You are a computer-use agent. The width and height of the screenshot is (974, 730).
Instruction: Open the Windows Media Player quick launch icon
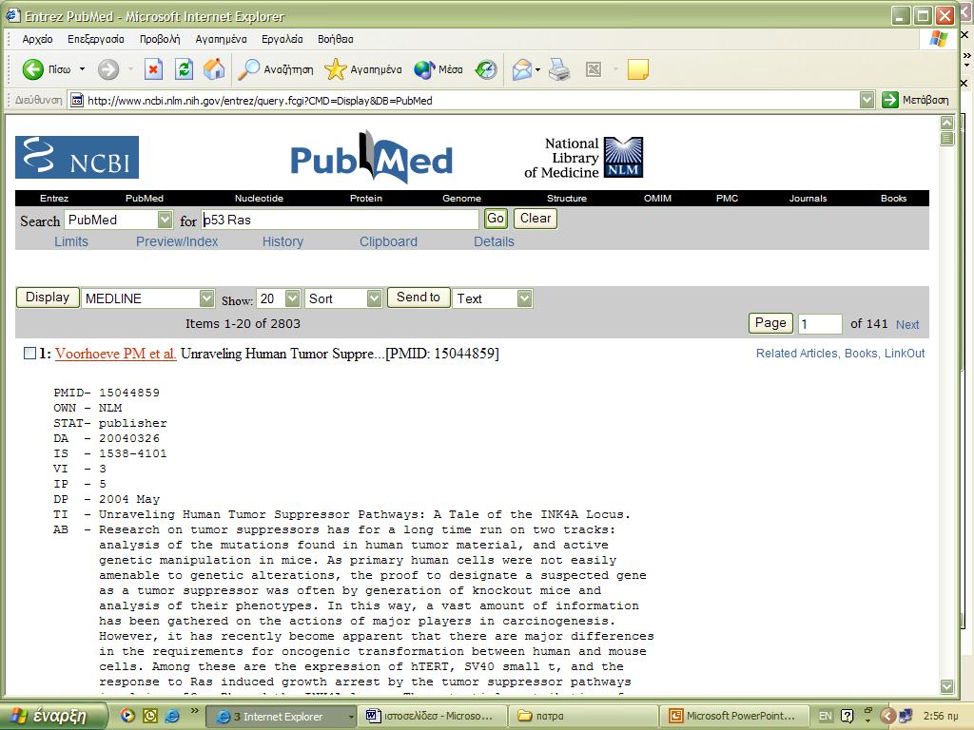point(127,715)
